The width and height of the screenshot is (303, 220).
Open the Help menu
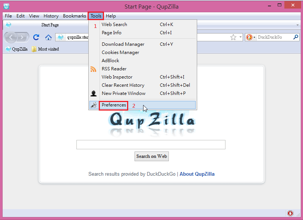point(111,16)
